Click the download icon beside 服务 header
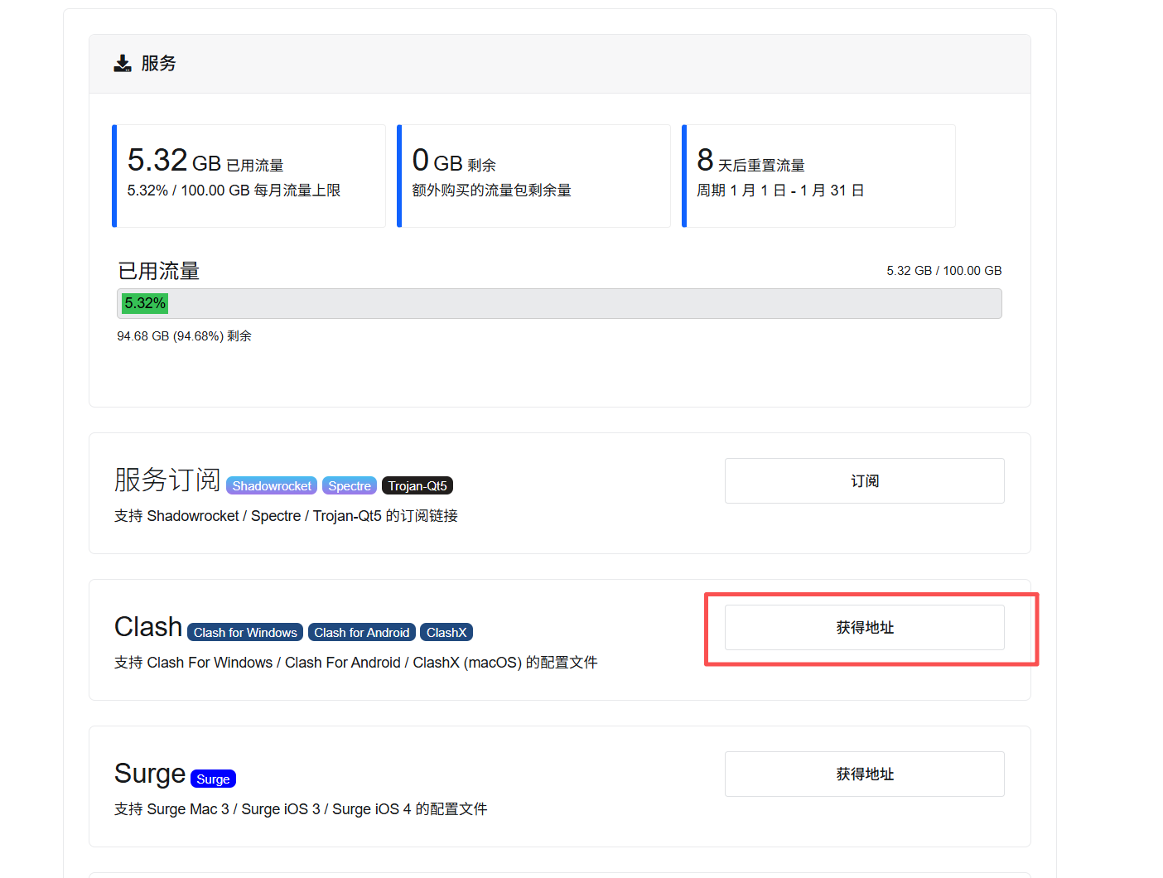1163x878 pixels. point(122,62)
